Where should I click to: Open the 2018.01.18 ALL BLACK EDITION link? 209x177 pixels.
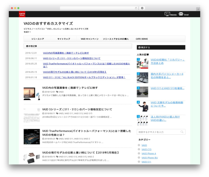click(84, 77)
